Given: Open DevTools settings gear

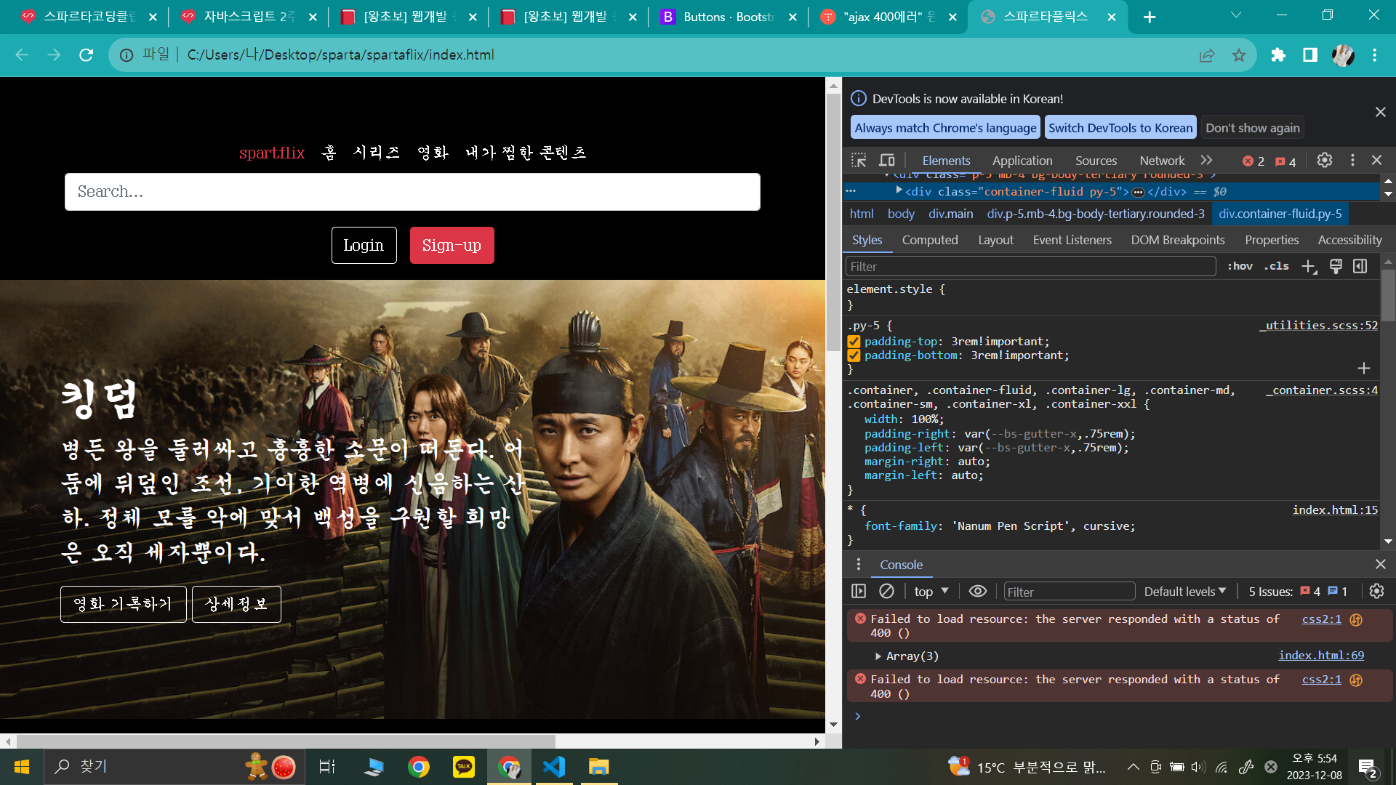Looking at the screenshot, I should (x=1325, y=160).
